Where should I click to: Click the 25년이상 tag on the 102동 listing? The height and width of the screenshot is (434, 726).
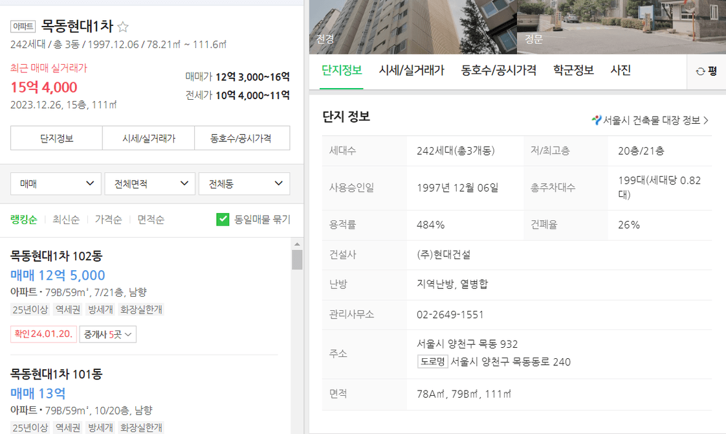click(30, 310)
